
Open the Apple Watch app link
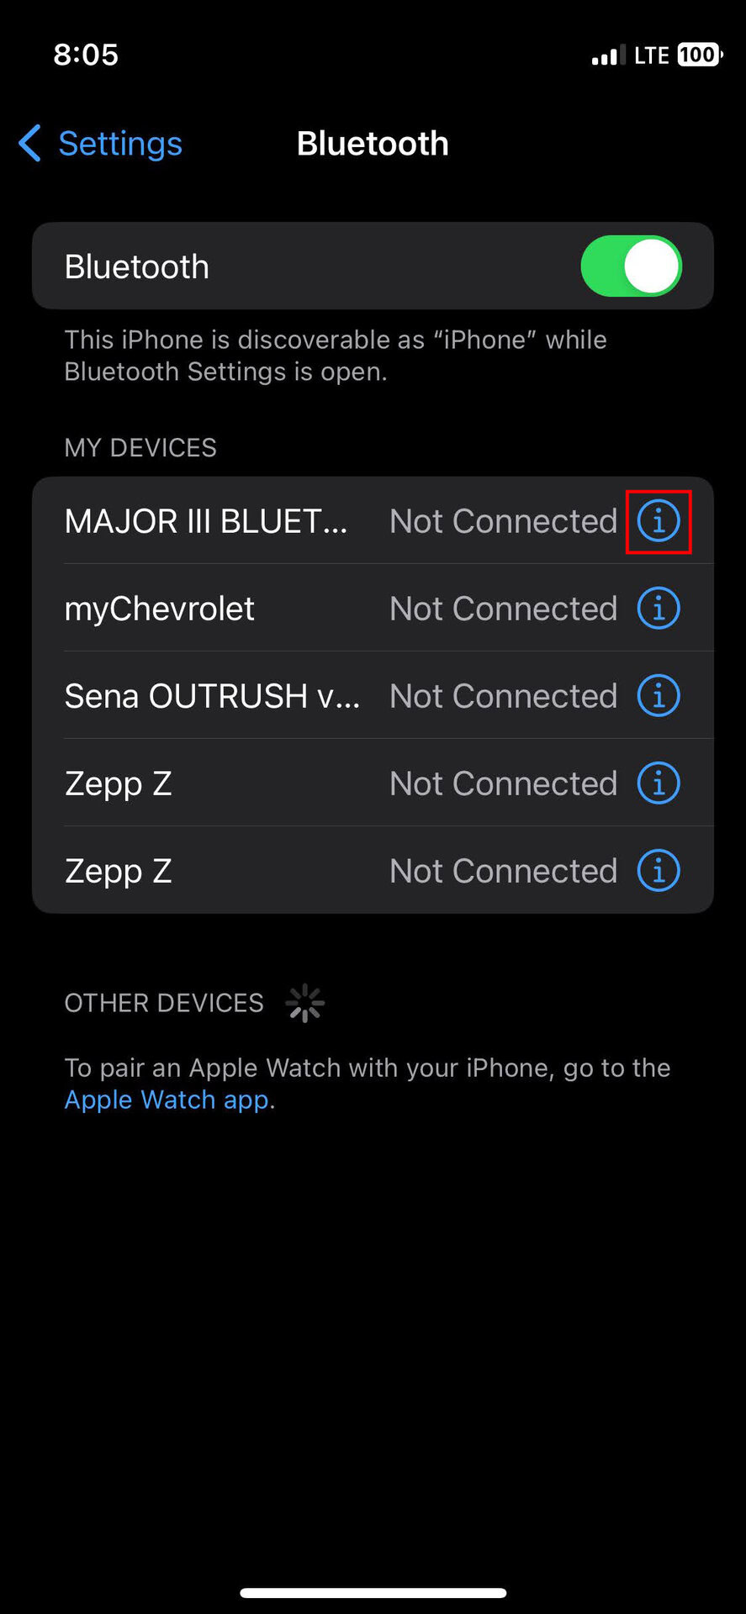click(x=167, y=1100)
